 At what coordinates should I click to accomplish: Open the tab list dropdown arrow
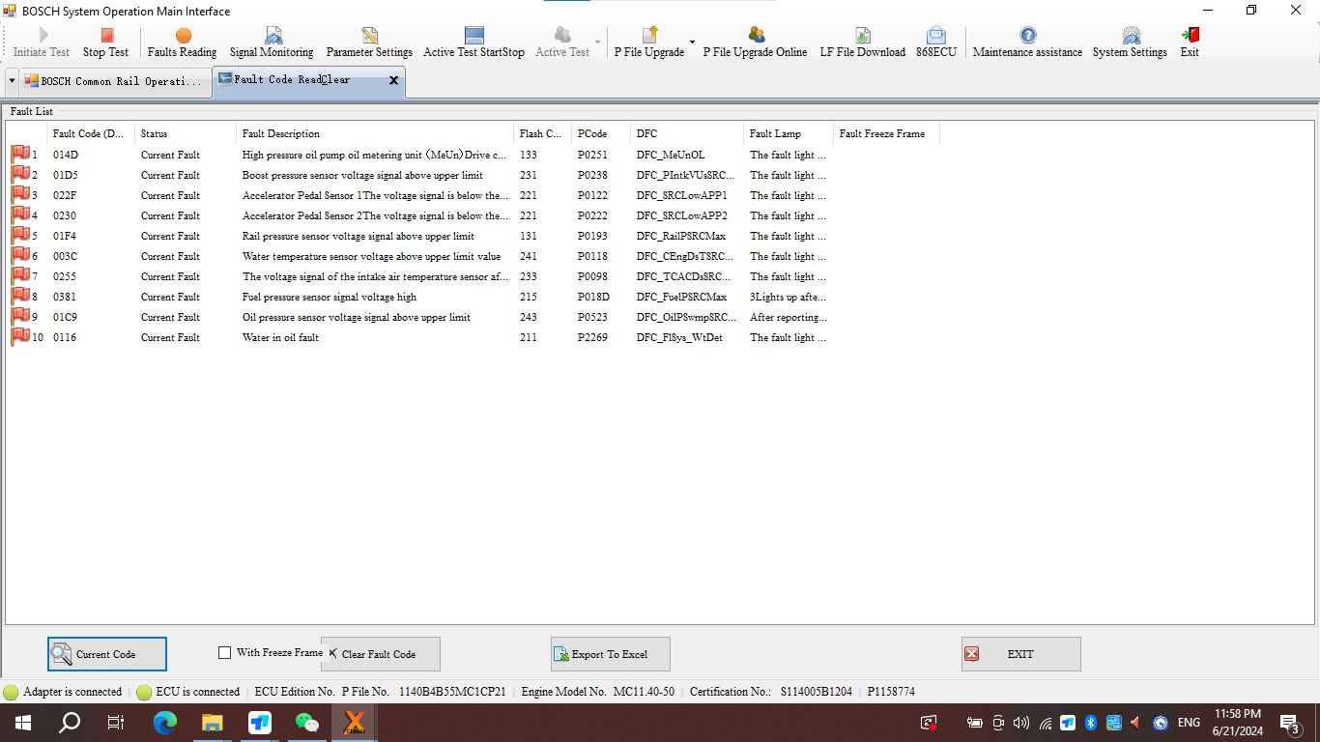point(12,81)
